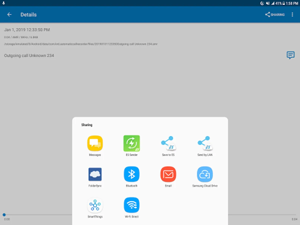The width and height of the screenshot is (300, 225).
Task: Share via Messages app
Action: [x=95, y=146]
